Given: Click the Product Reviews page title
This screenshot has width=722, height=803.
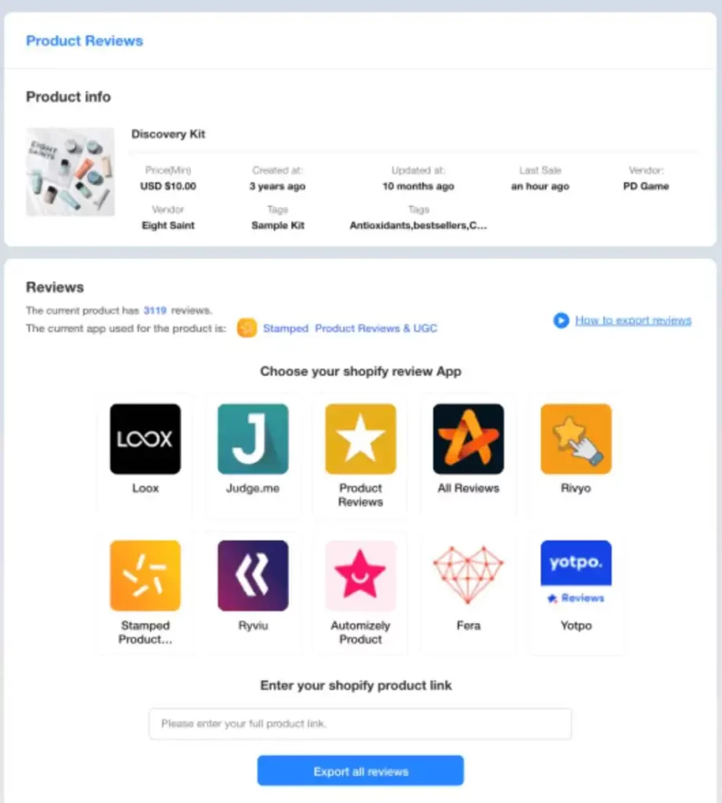Looking at the screenshot, I should click(85, 41).
